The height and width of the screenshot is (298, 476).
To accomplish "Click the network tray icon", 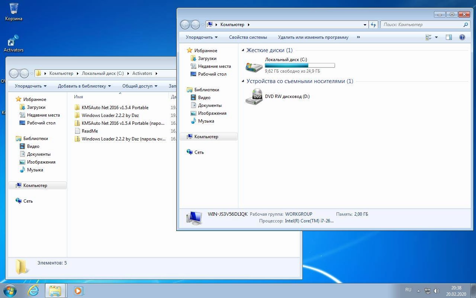I will (428, 291).
